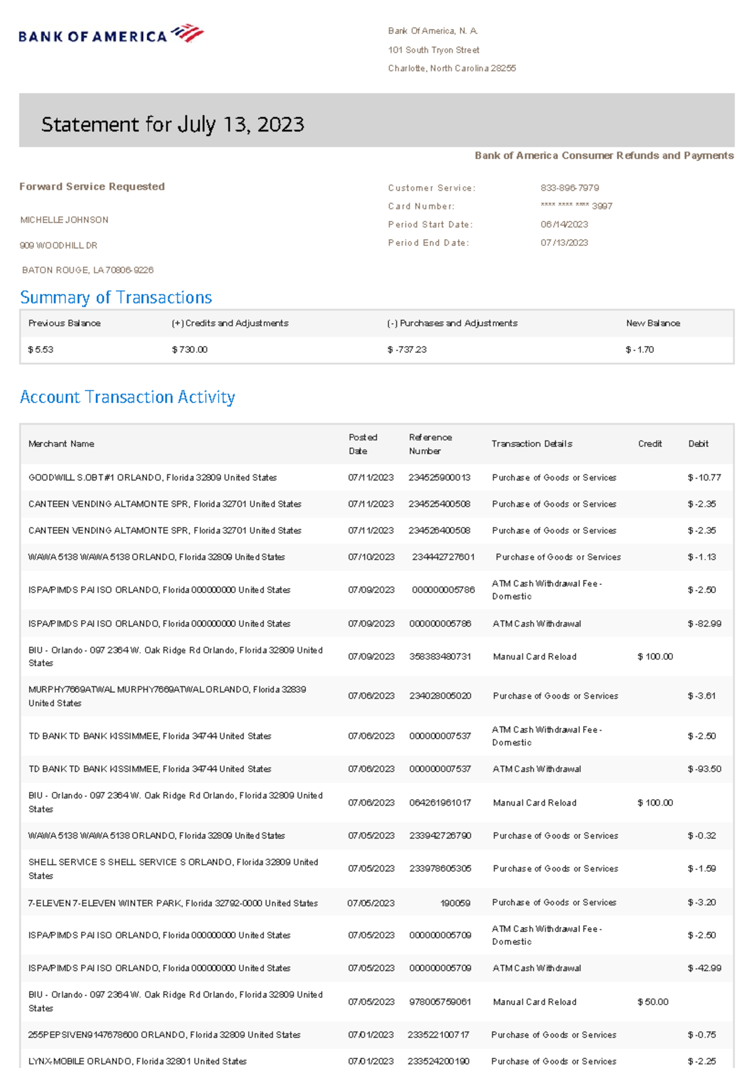Select the debit amount $-3.20
Image resolution: width=754 pixels, height=1068 pixels.
pyautogui.click(x=702, y=903)
